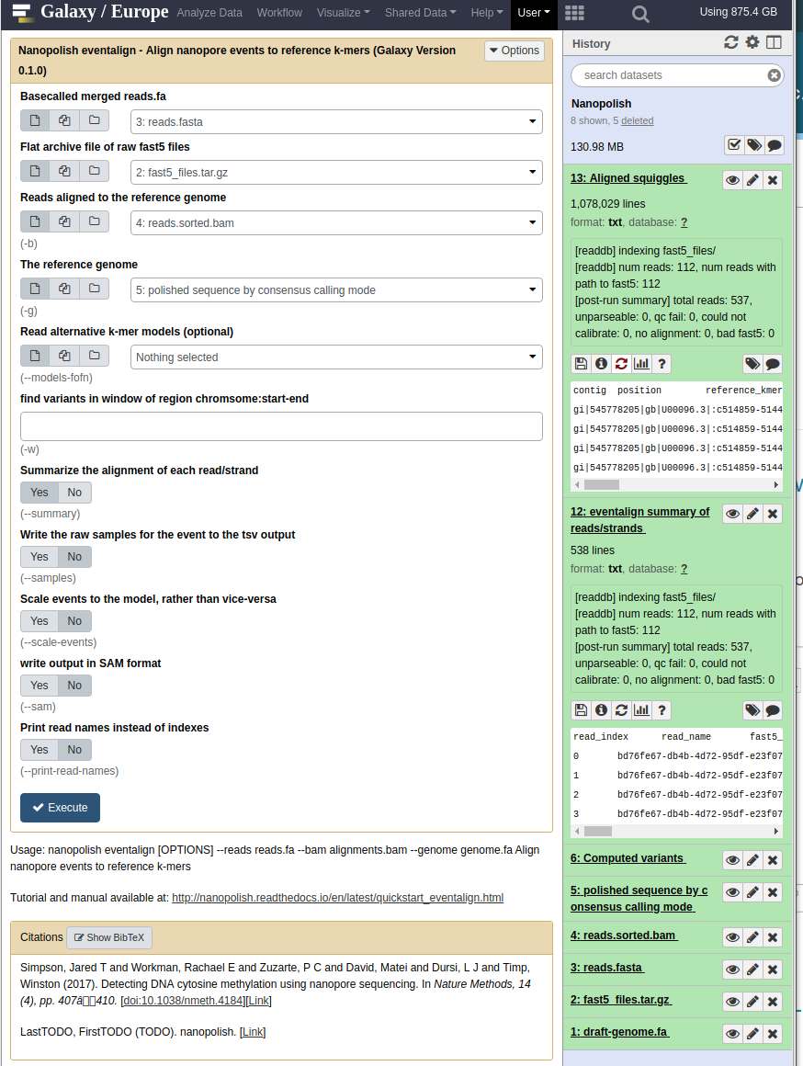Open database question mark for Aligned squiggles
803x1066 pixels.
[684, 222]
